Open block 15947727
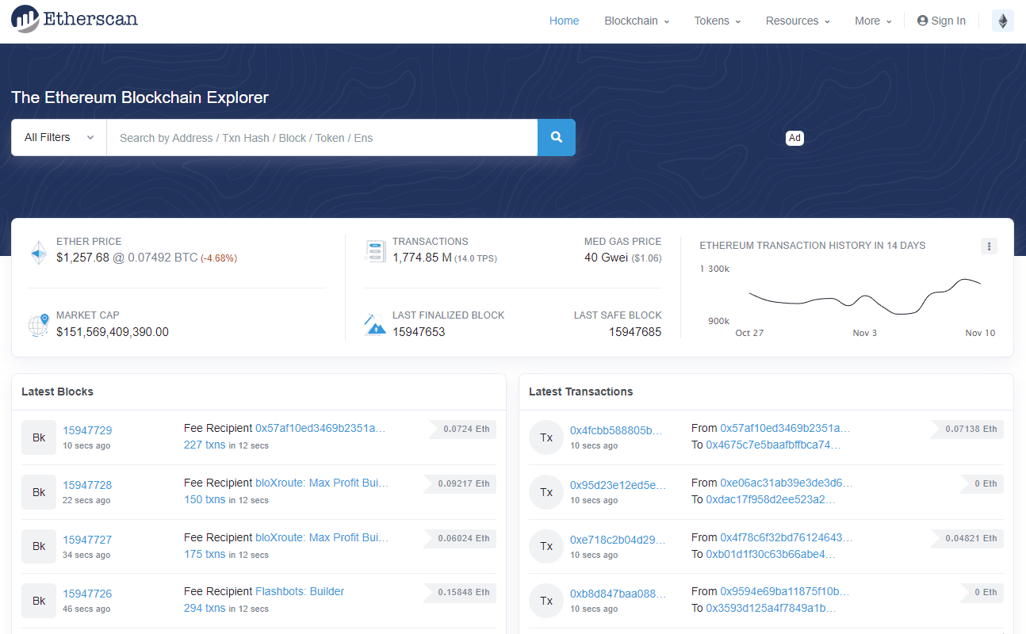The height and width of the screenshot is (634, 1026). click(87, 540)
